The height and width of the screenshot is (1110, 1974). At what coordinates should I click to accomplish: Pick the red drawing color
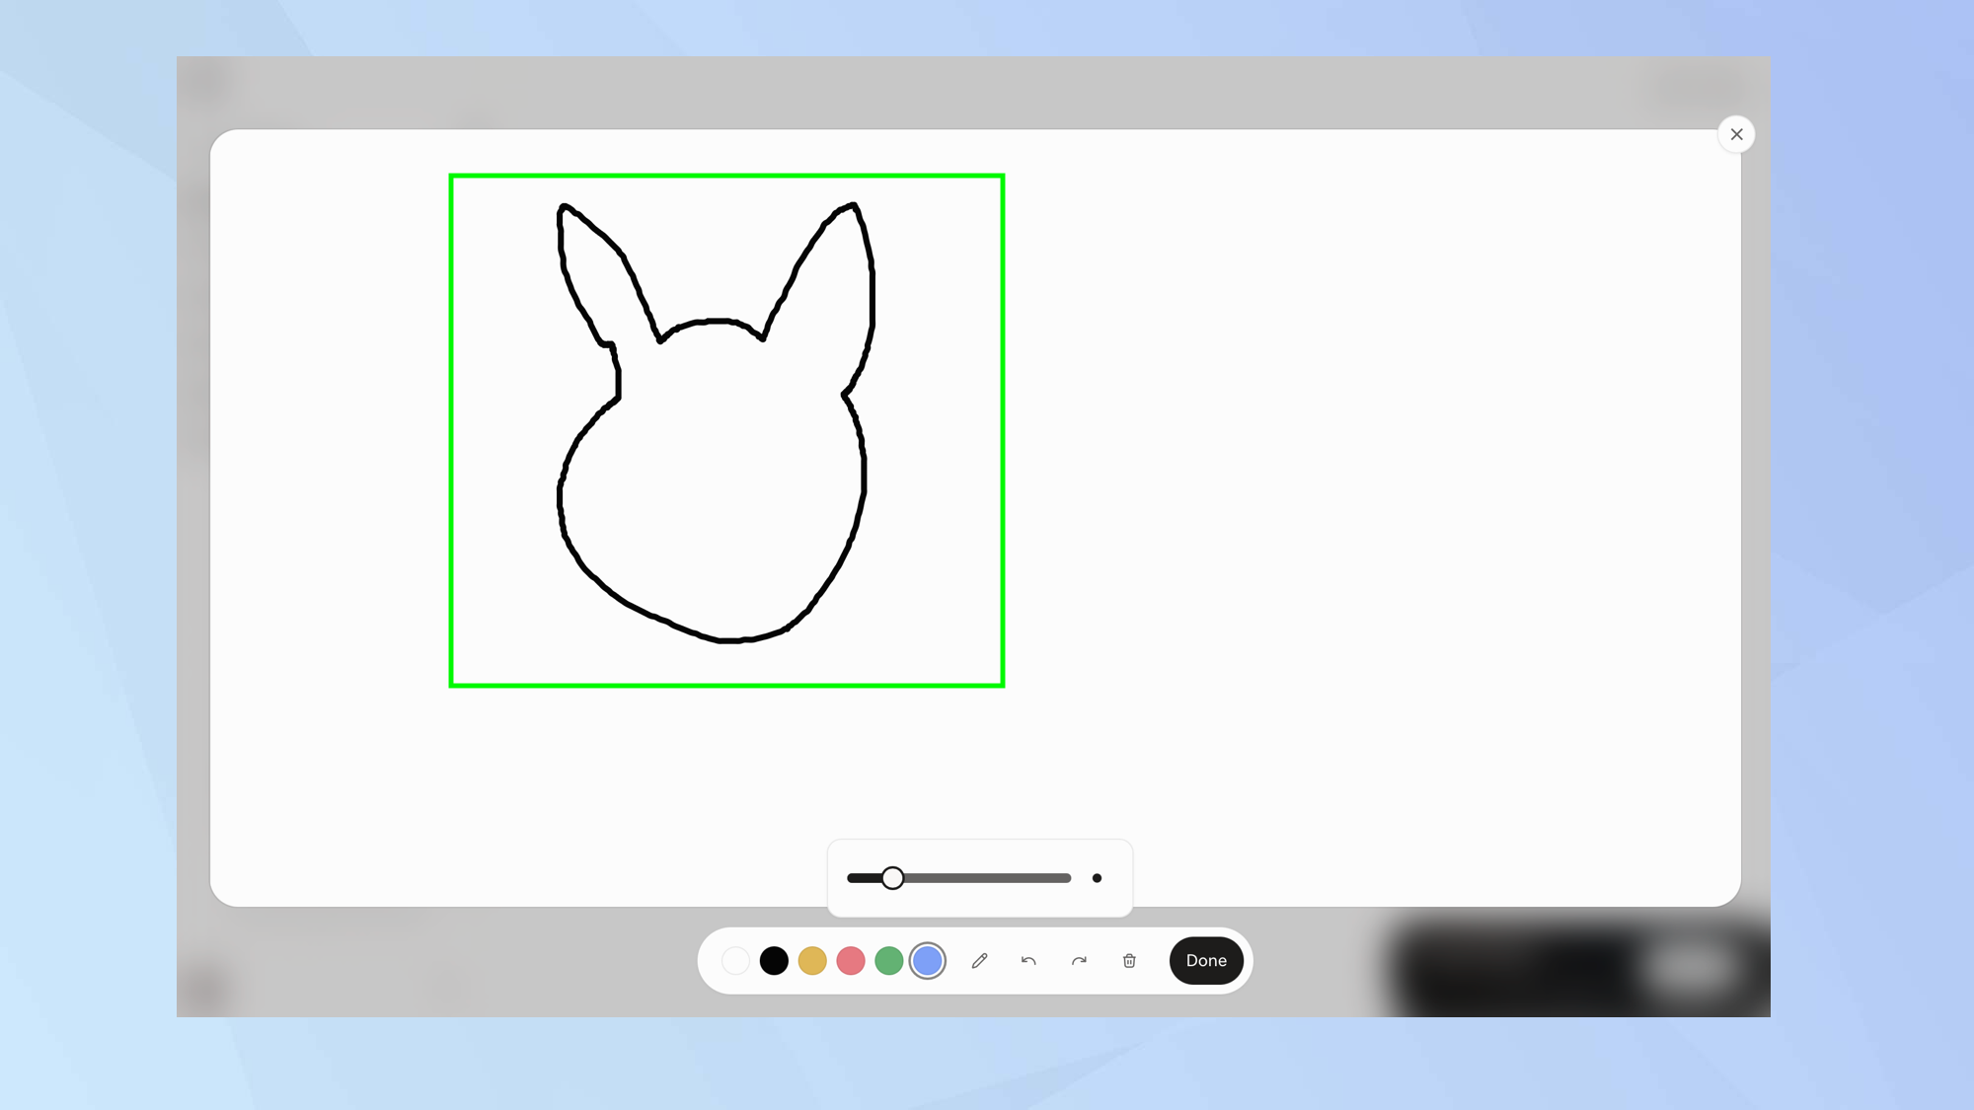tap(850, 960)
